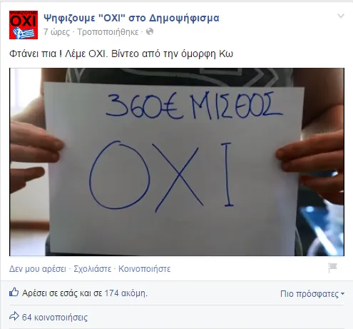
Task: Click the dropdown arrow next to Πιο πρόσφατες
Action: (342, 294)
